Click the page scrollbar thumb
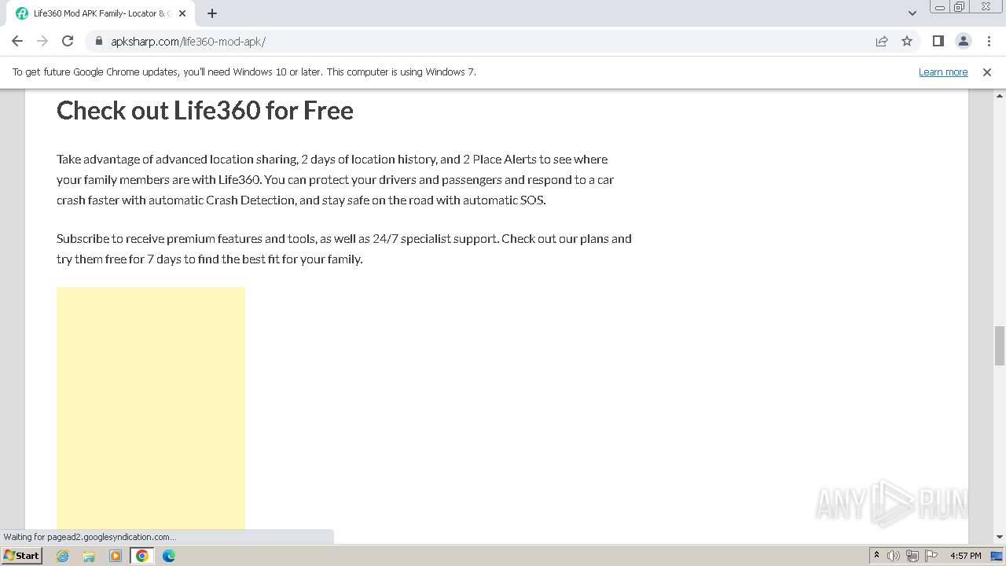1006x566 pixels. coord(1000,346)
